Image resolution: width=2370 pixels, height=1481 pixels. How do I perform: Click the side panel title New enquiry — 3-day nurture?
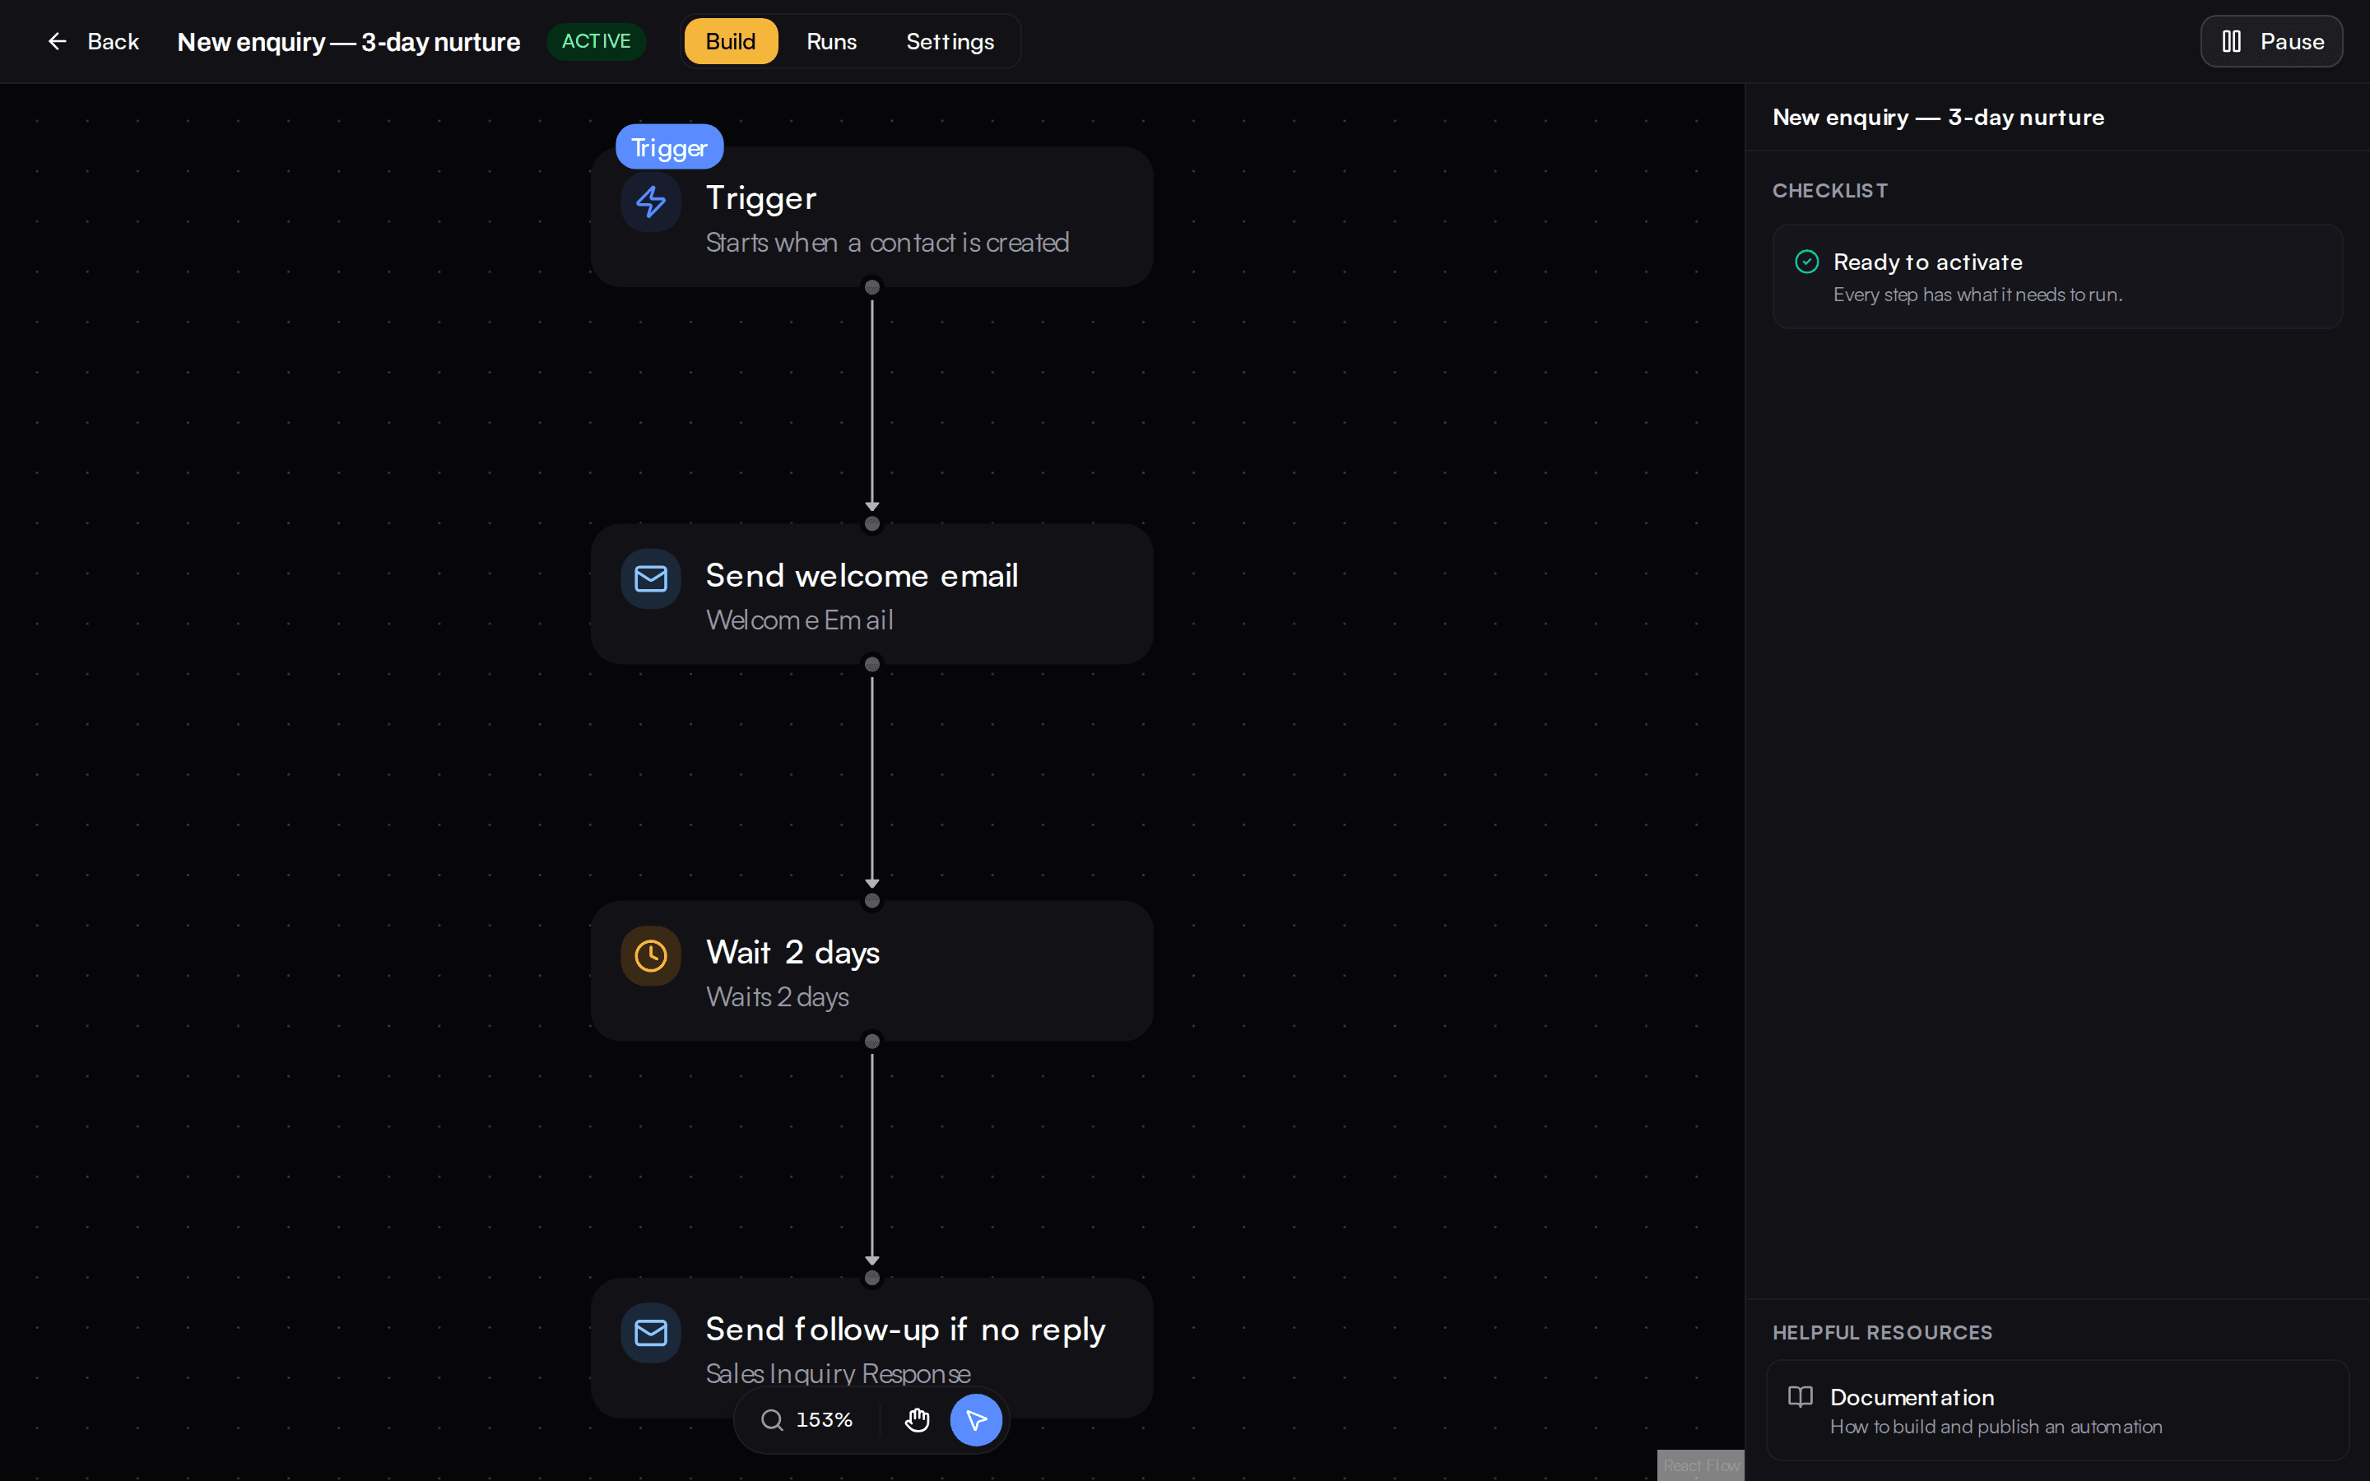point(1938,118)
